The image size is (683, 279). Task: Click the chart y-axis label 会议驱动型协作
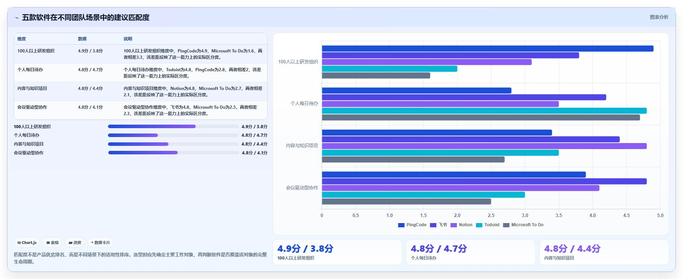click(x=302, y=188)
